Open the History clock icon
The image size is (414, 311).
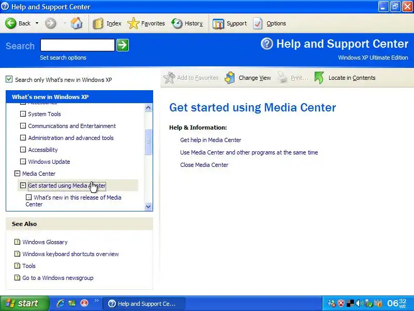click(177, 23)
